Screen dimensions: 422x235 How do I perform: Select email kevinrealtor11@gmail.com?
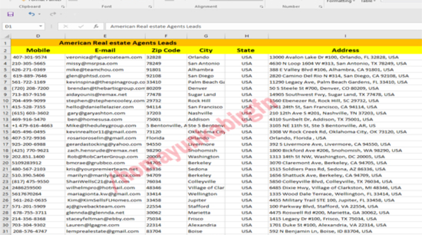coord(105,132)
